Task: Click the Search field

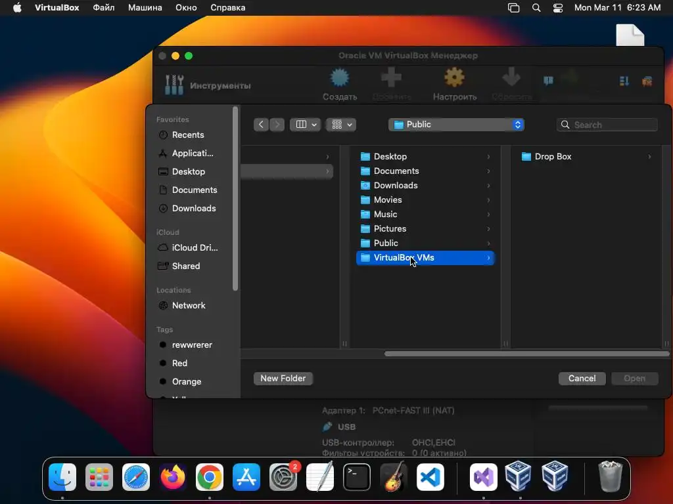Action: pyautogui.click(x=607, y=125)
